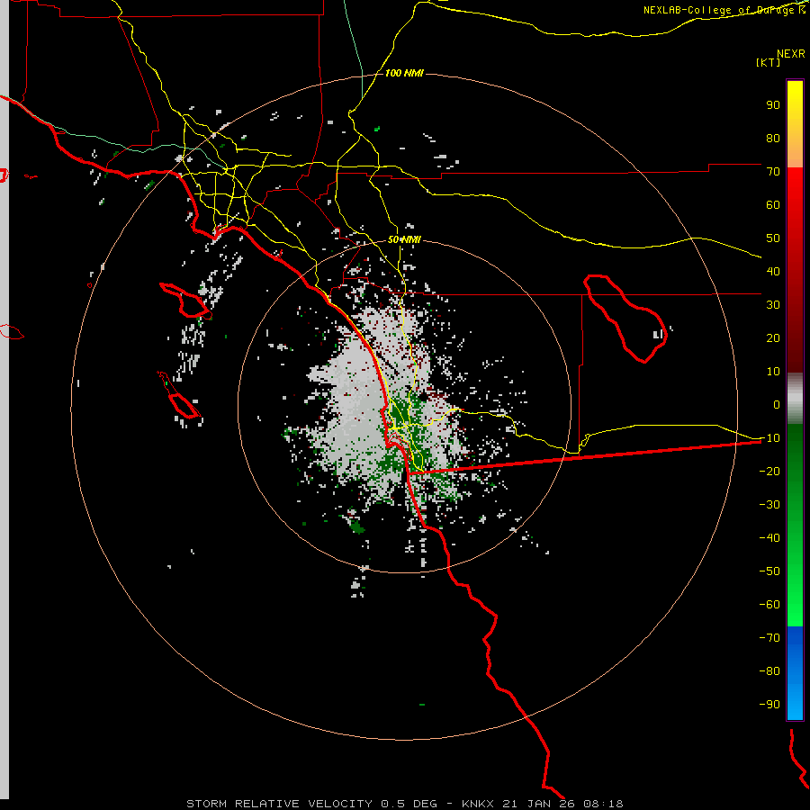Select the -40 value on velocity scale
The width and height of the screenshot is (810, 810).
coord(769,538)
